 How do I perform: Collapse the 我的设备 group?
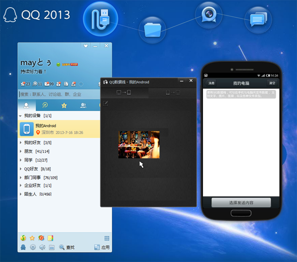click(20, 116)
